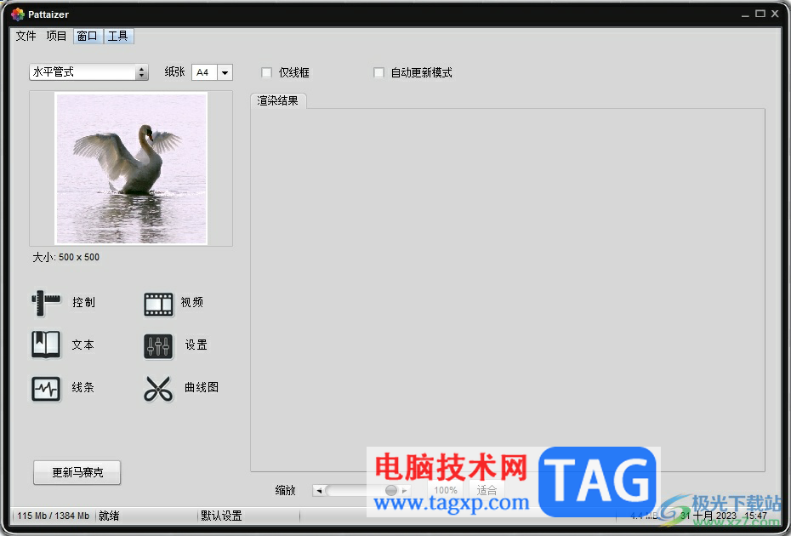
Task: Click the 更新马赛克 button
Action: tap(77, 472)
